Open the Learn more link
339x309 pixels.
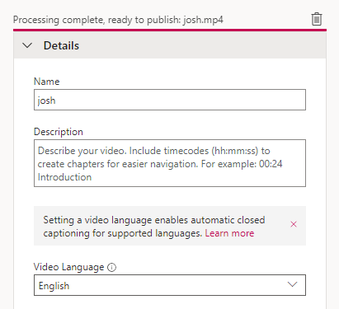(x=229, y=233)
